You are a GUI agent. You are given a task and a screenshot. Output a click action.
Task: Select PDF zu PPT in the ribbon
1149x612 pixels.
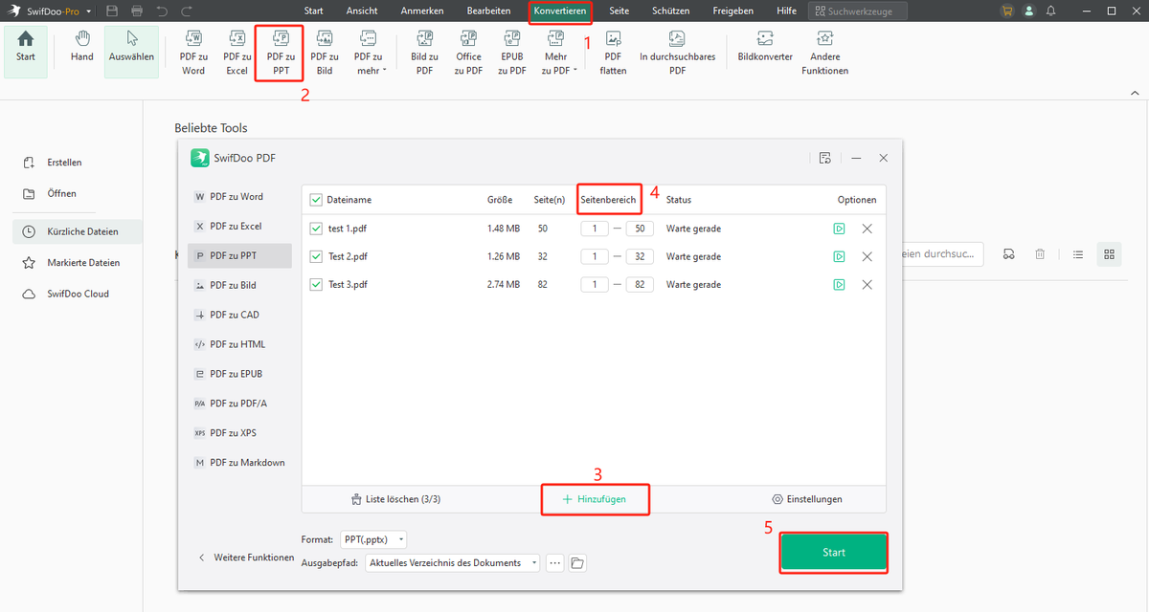pos(281,53)
